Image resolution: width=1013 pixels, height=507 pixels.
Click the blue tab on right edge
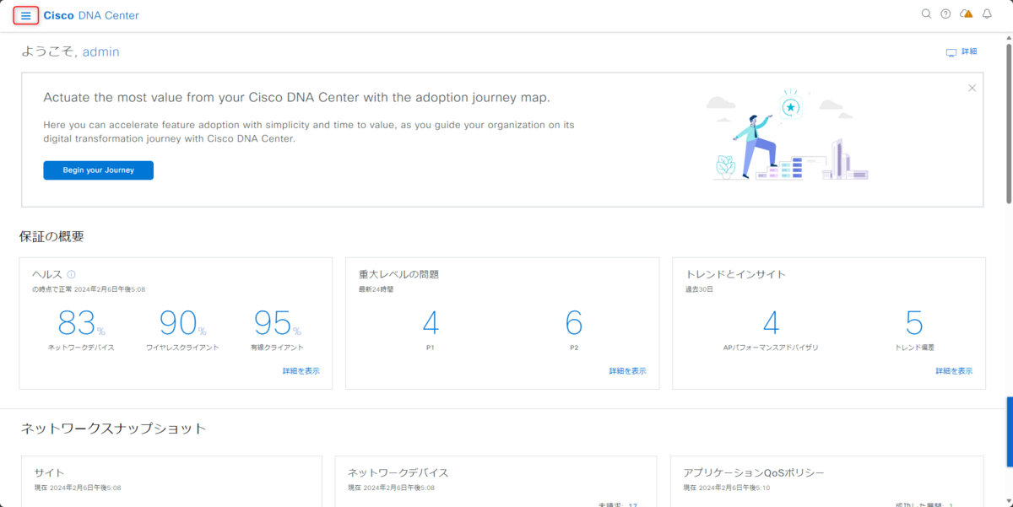click(x=1010, y=430)
